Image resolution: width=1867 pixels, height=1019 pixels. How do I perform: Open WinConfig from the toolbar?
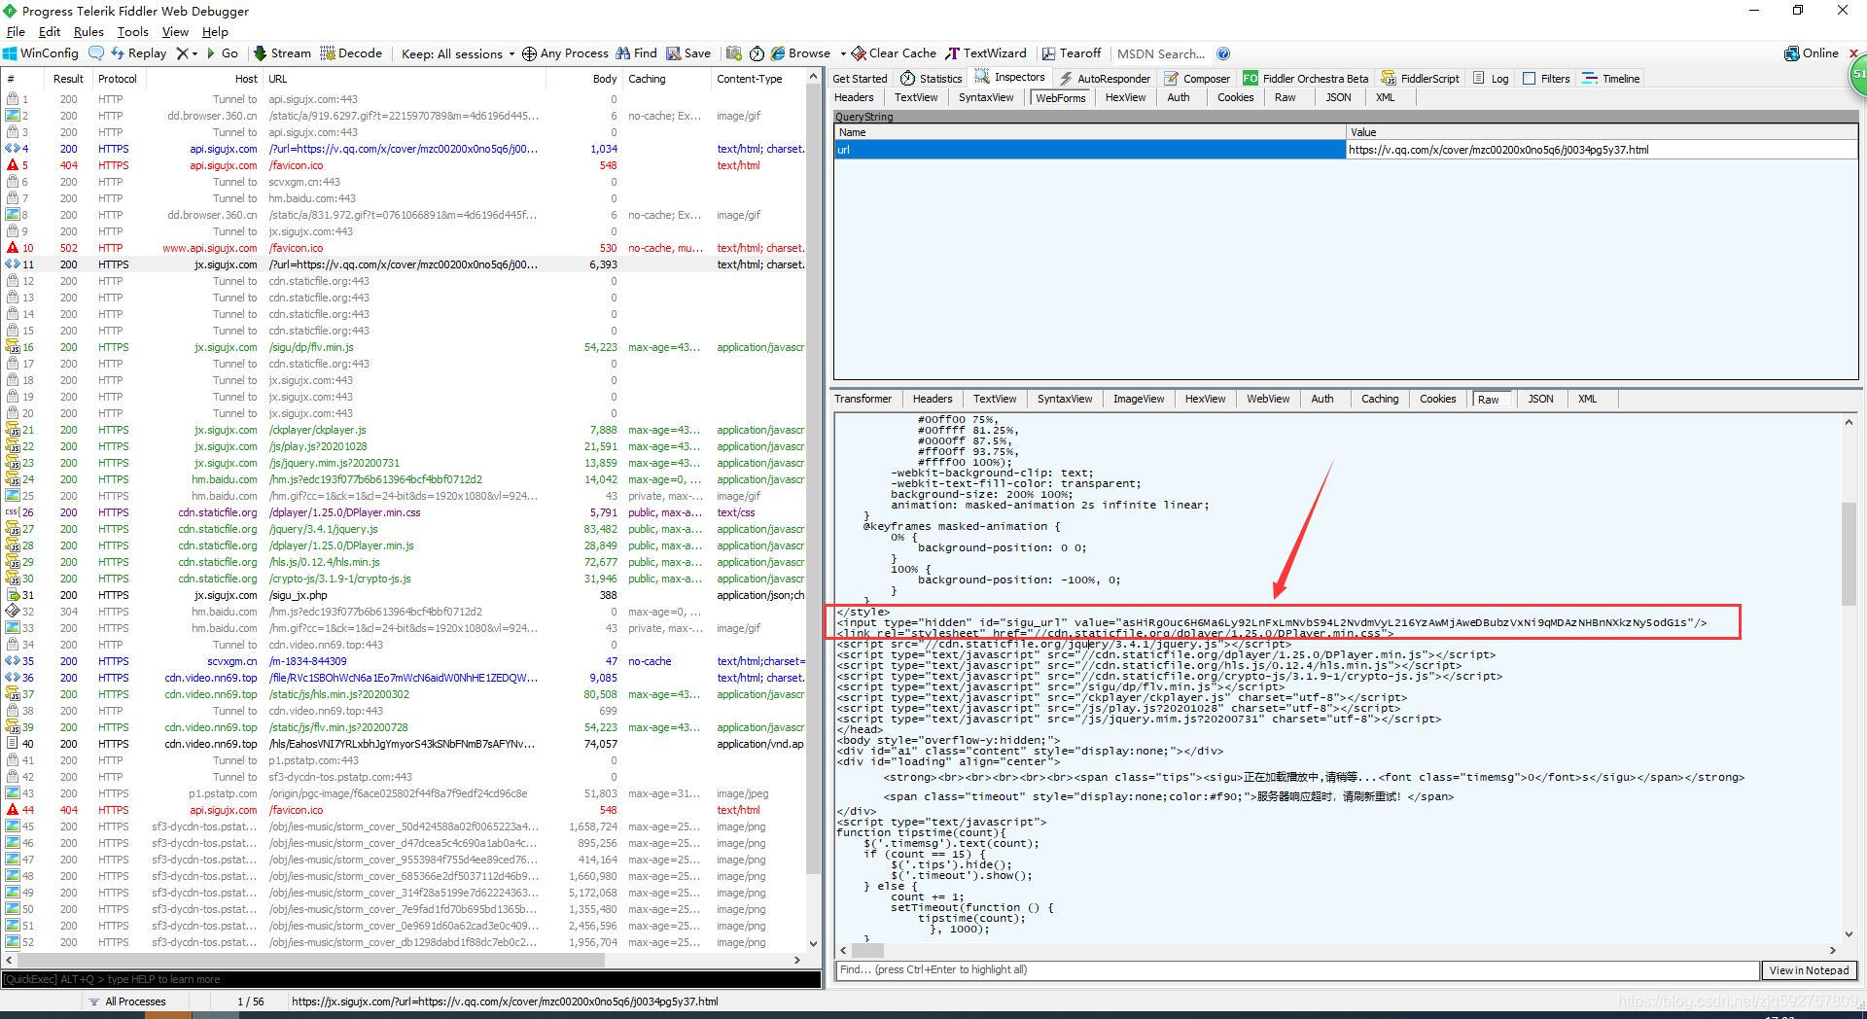(x=40, y=53)
